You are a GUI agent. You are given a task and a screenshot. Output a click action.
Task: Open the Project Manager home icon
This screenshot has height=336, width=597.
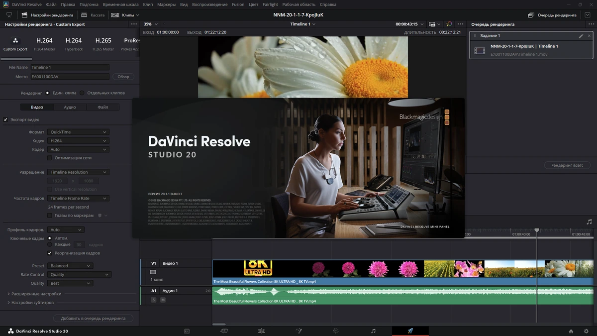[x=571, y=331]
